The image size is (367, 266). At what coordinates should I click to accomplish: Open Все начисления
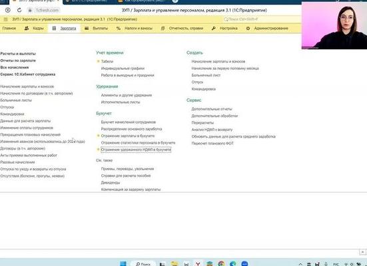15,68
